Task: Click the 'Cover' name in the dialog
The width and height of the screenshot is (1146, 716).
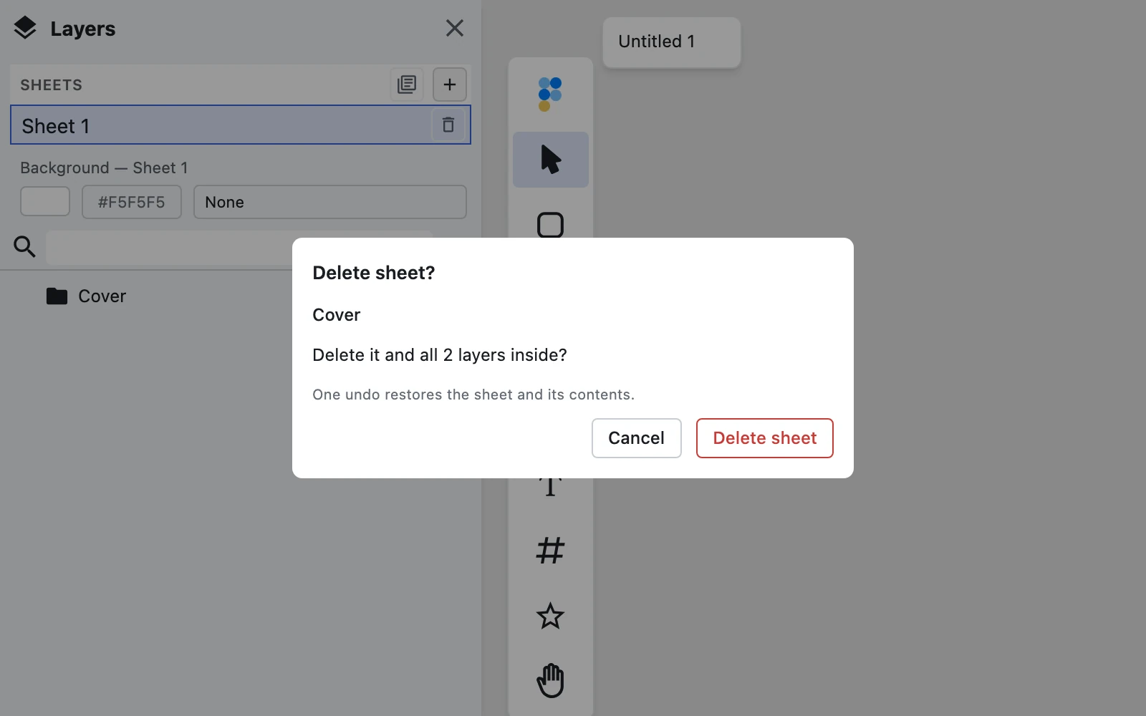Action: [x=337, y=315]
